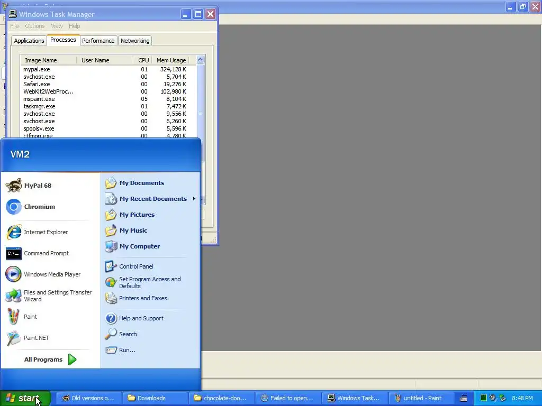The image size is (542, 406).
Task: Sort processes by Mem Usage column
Action: (171, 60)
